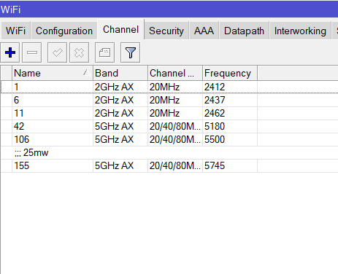Viewport: 338px width, 274px height.
Task: Click the enable checkmark toolbar icon
Action: click(x=57, y=52)
